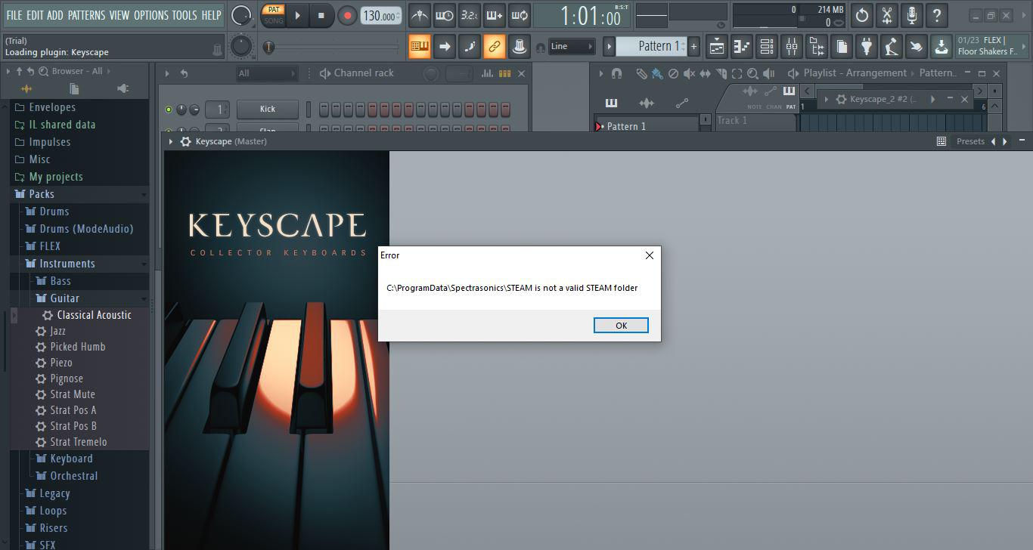The image size is (1033, 550).
Task: Click the Kick channel button
Action: tap(268, 110)
